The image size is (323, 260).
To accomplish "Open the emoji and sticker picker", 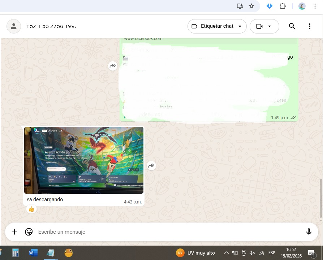I will 29,232.
